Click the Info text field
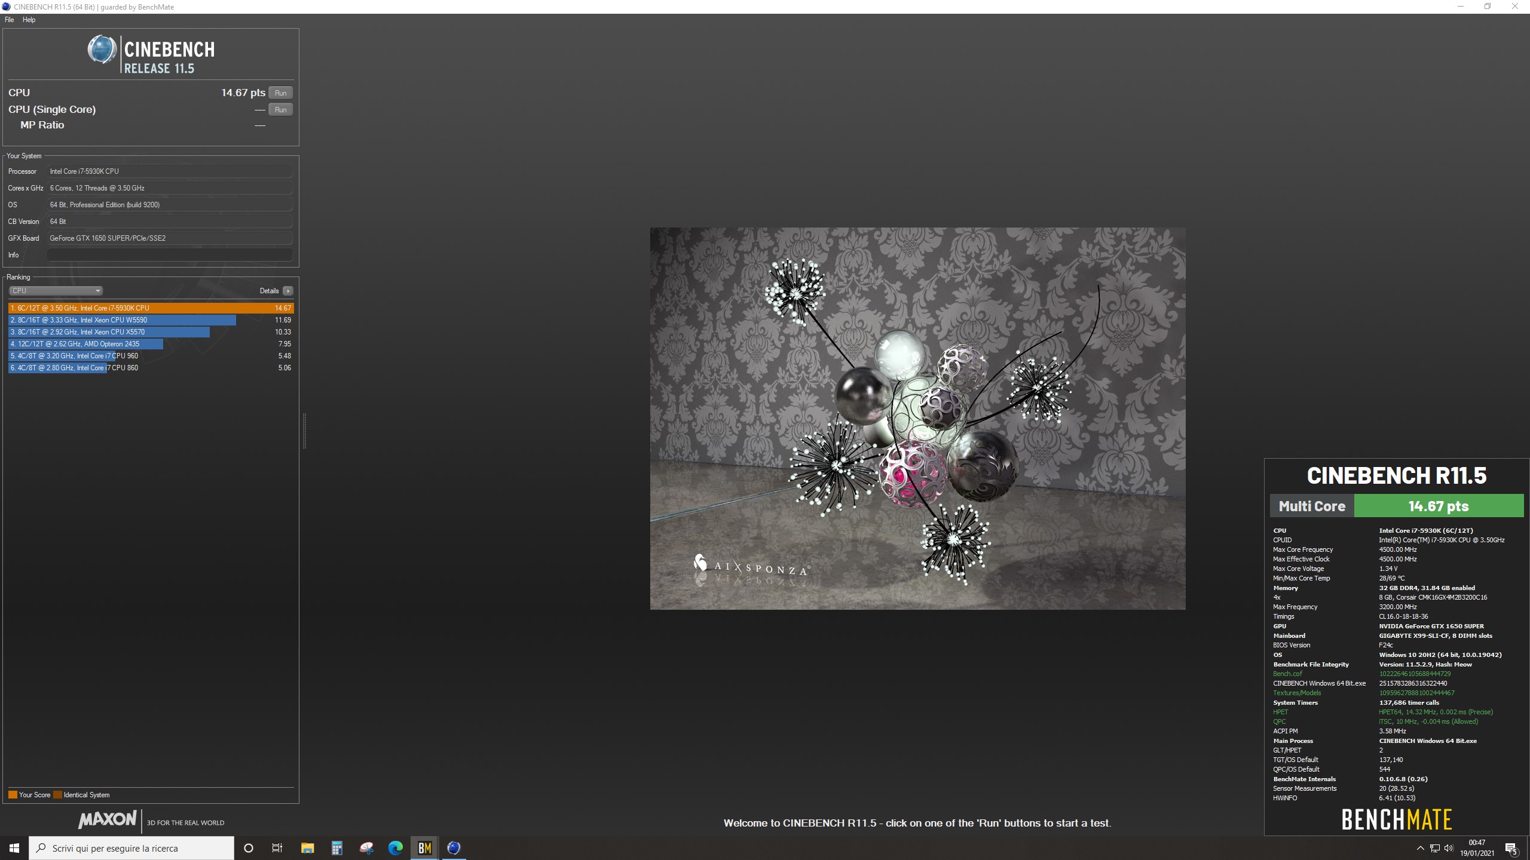 [170, 255]
